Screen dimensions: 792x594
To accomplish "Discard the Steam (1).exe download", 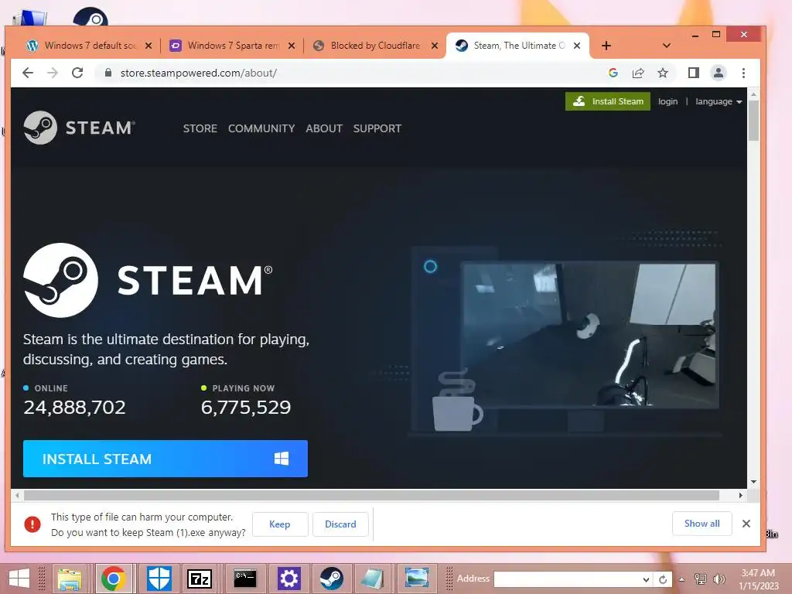I will [340, 524].
